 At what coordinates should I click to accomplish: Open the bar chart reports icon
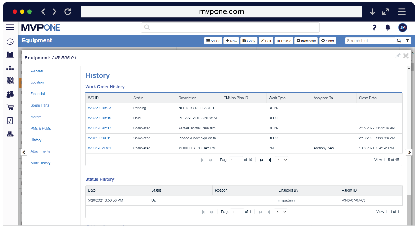[x=10, y=54]
